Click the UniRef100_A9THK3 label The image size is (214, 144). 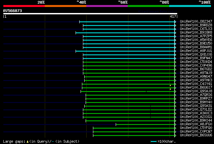click(x=196, y=80)
